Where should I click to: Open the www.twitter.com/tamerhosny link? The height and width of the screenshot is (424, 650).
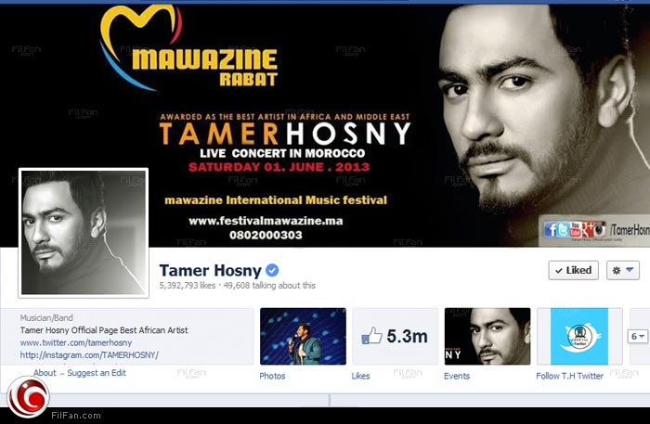click(76, 343)
